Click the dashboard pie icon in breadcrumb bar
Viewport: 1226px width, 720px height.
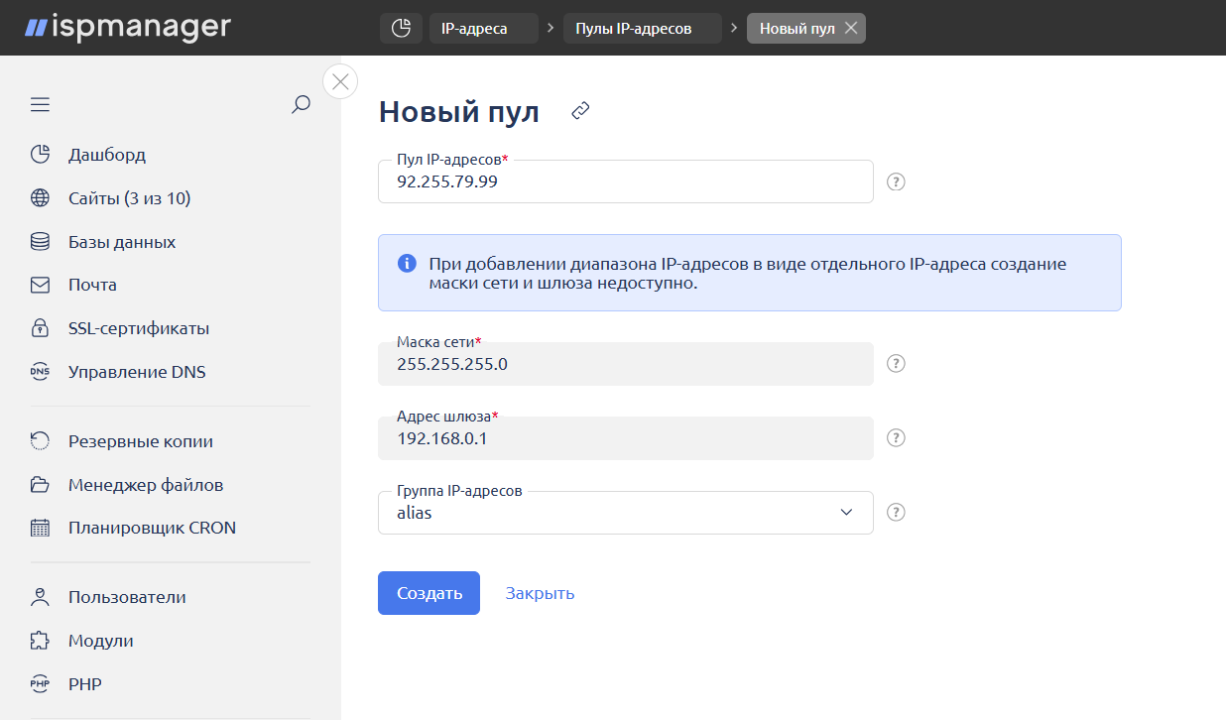(401, 29)
